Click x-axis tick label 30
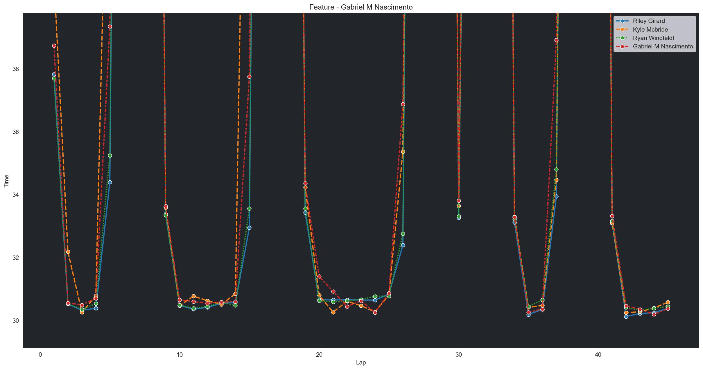 (458, 354)
